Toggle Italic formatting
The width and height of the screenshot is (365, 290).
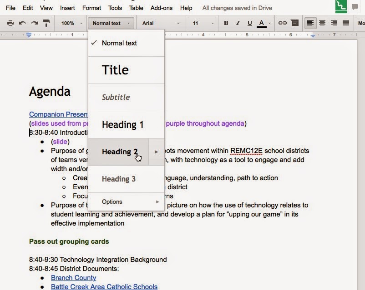(238, 23)
